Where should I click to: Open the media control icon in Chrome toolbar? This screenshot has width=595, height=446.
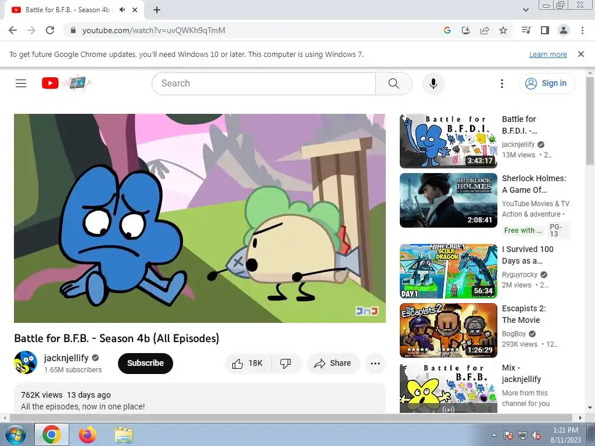(x=526, y=30)
